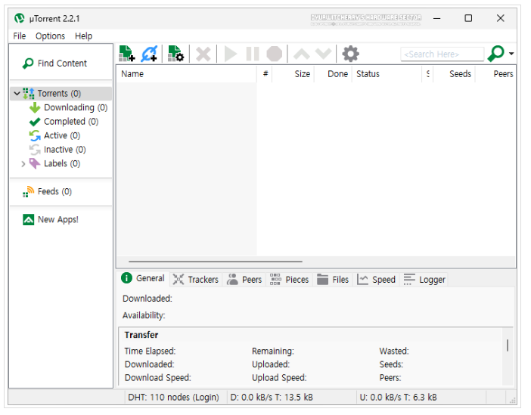Screen dimensions: 531x415
Task: Click the Find Content magnifier icon
Action: click(x=28, y=63)
